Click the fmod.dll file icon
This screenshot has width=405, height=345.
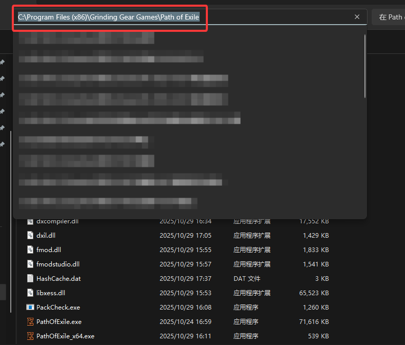point(30,250)
